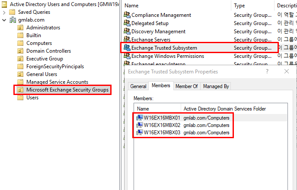Click the Administrators OU folder icon
Image resolution: width=297 pixels, height=190 pixels.
pyautogui.click(x=20, y=28)
